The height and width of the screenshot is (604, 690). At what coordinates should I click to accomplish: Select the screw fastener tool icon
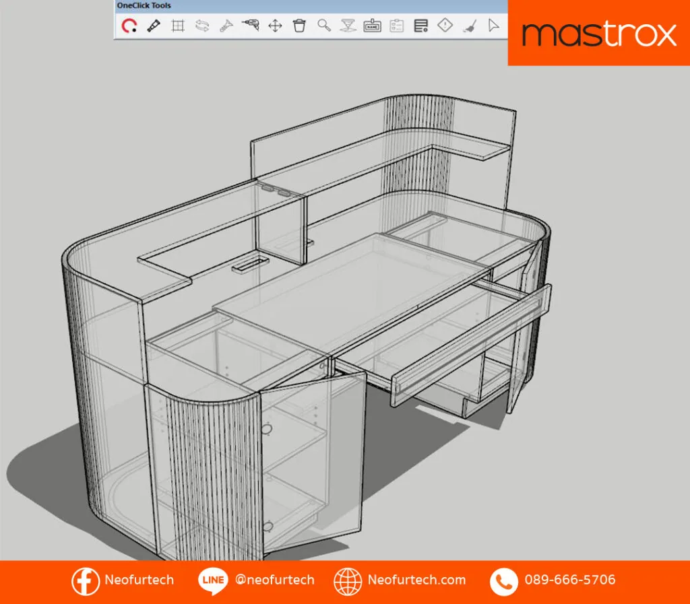click(x=226, y=26)
